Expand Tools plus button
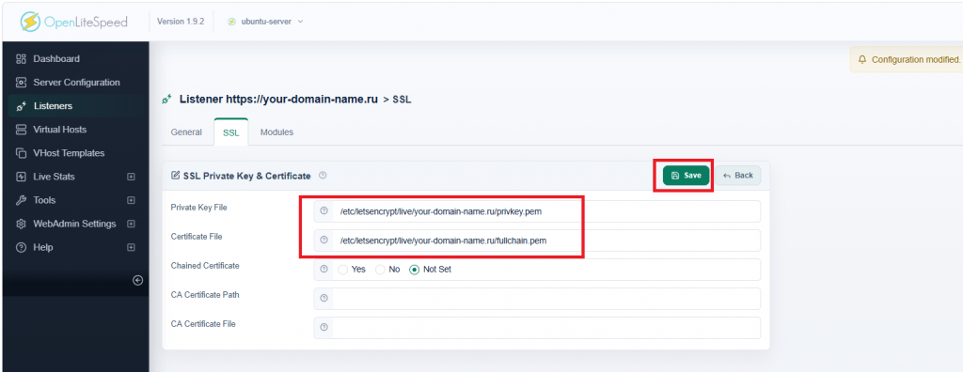 131,200
